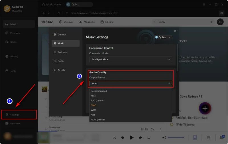Select Radio settings tab
This screenshot has height=144, width=228.
click(x=66, y=61)
